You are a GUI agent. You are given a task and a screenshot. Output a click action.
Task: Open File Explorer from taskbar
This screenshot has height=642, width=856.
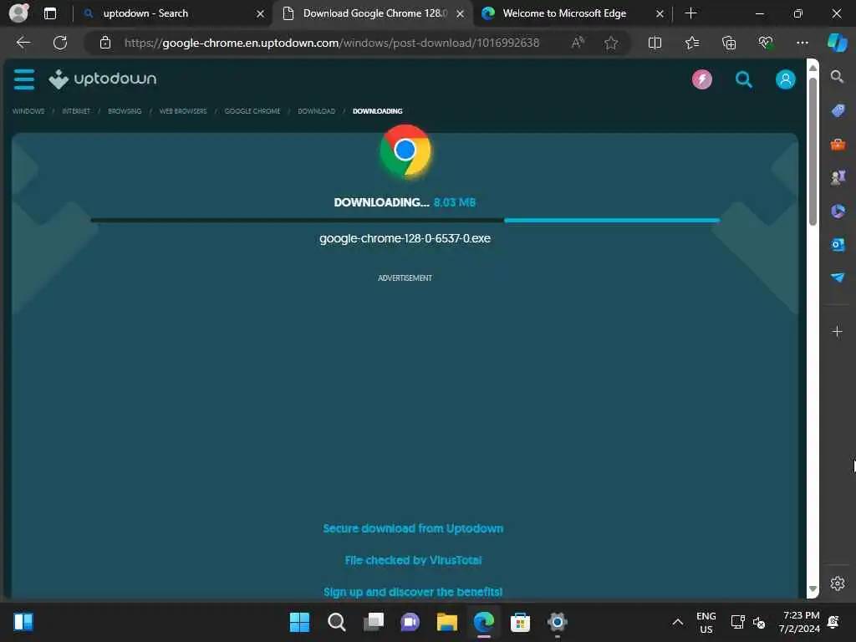pyautogui.click(x=446, y=622)
